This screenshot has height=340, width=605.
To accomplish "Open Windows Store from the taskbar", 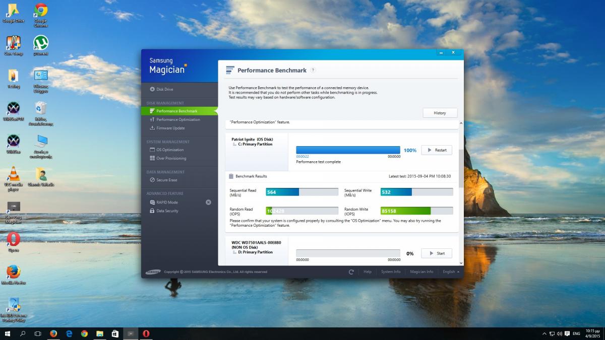I will [115, 333].
